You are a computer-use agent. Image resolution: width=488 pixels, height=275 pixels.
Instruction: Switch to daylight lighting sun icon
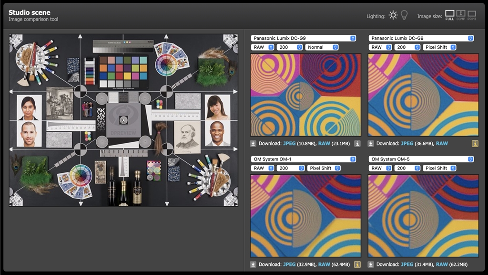393,15
